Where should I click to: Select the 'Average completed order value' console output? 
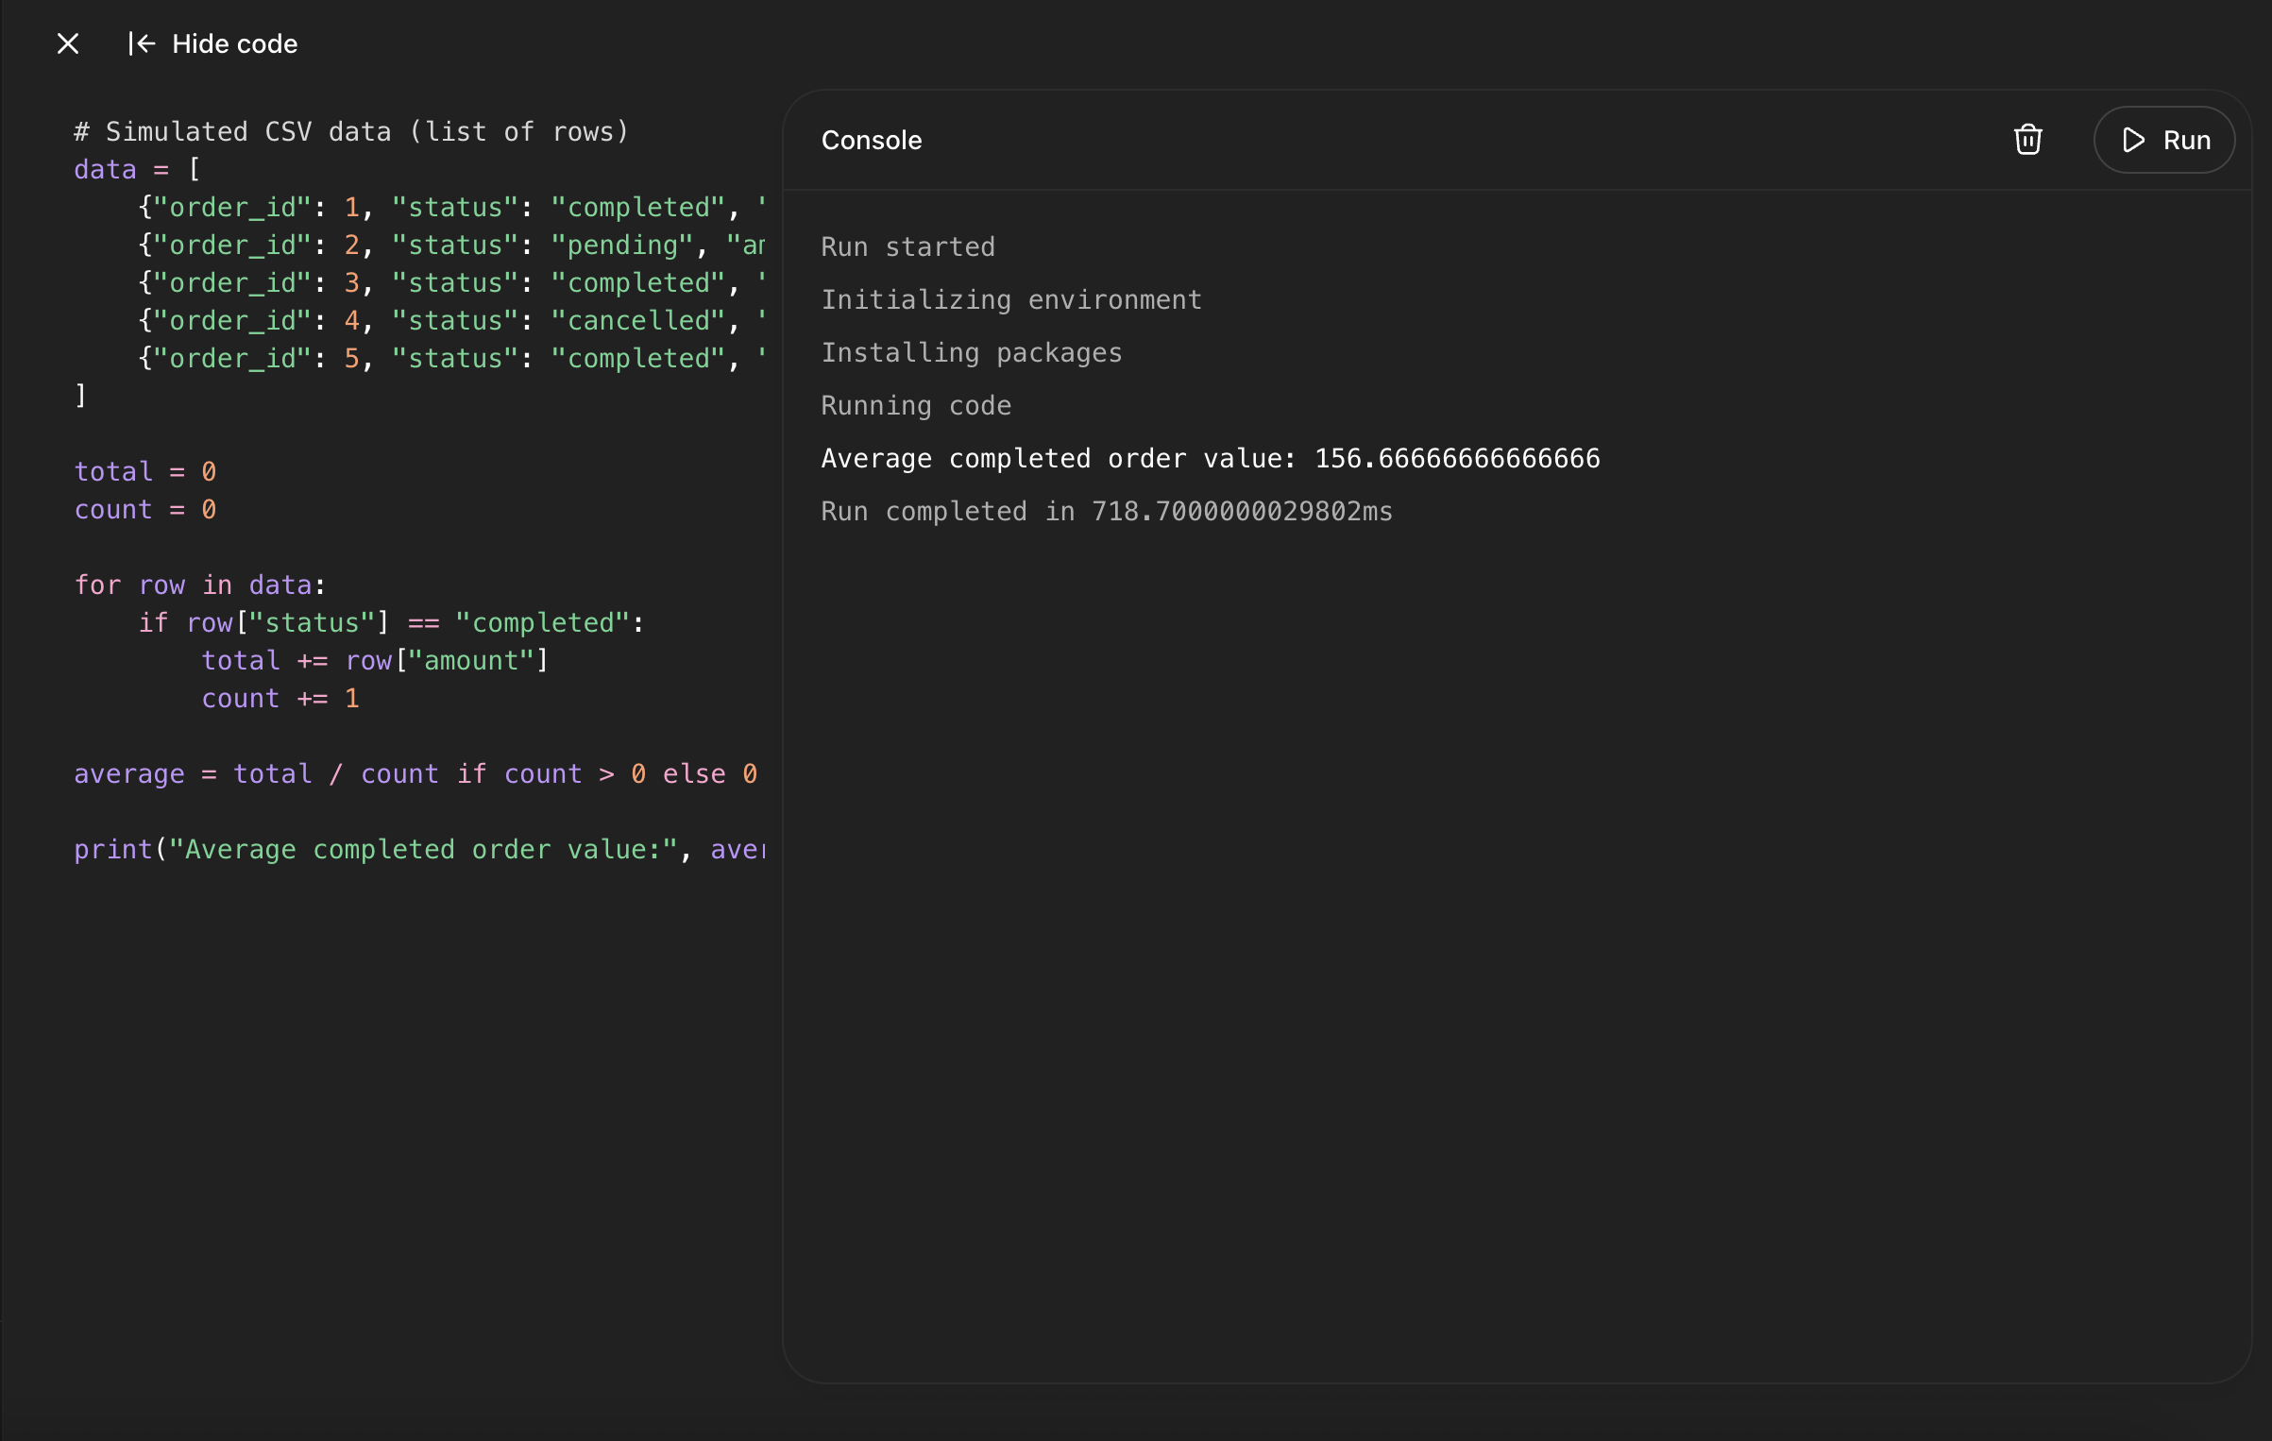[x=1210, y=458]
